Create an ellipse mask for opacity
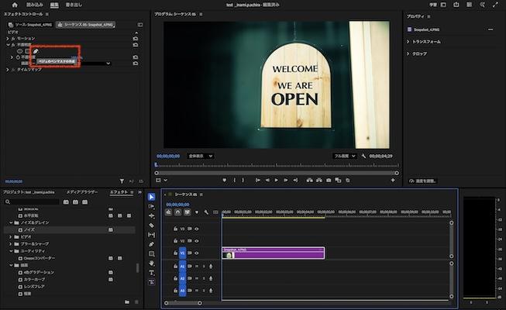 tap(20, 51)
